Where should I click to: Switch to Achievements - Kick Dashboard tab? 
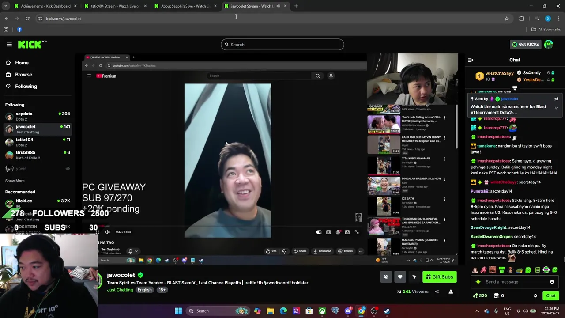45,6
